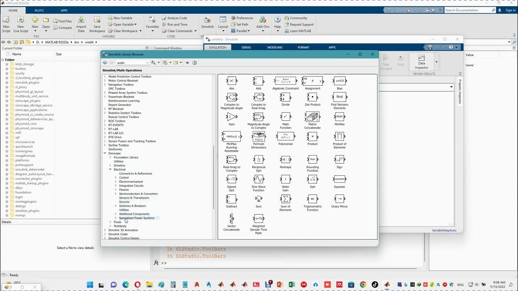Screen dimensions: 518x291
Task: Select the ROS Toolbox library entry
Action: (x=117, y=121)
